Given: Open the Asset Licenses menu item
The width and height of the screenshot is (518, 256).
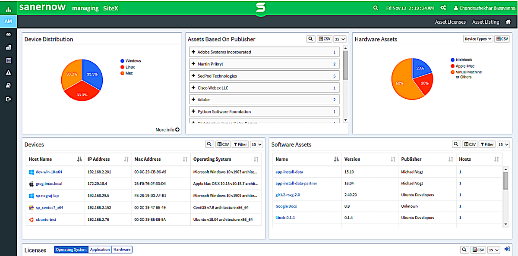Looking at the screenshot, I should coord(450,22).
